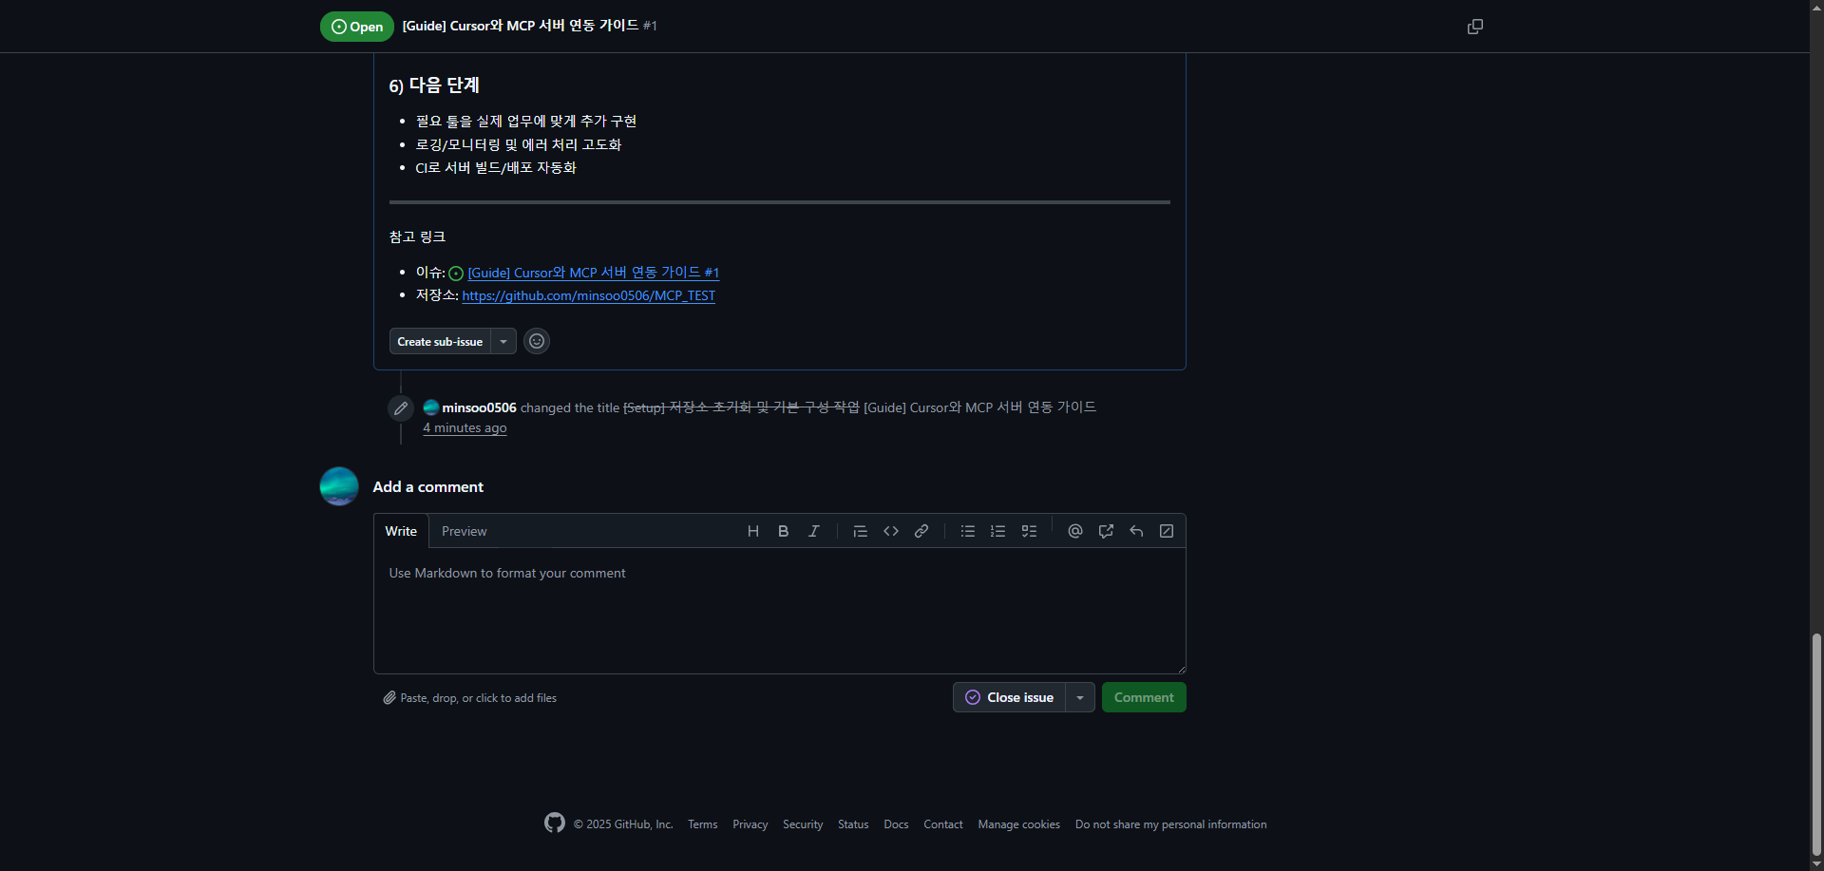This screenshot has height=871, width=1824.
Task: Open minsoo0506 profile link in timeline
Action: pyautogui.click(x=479, y=407)
